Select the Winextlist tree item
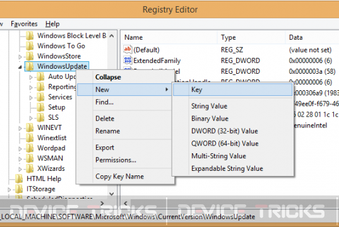Screen dimensions: 339x227 52,138
